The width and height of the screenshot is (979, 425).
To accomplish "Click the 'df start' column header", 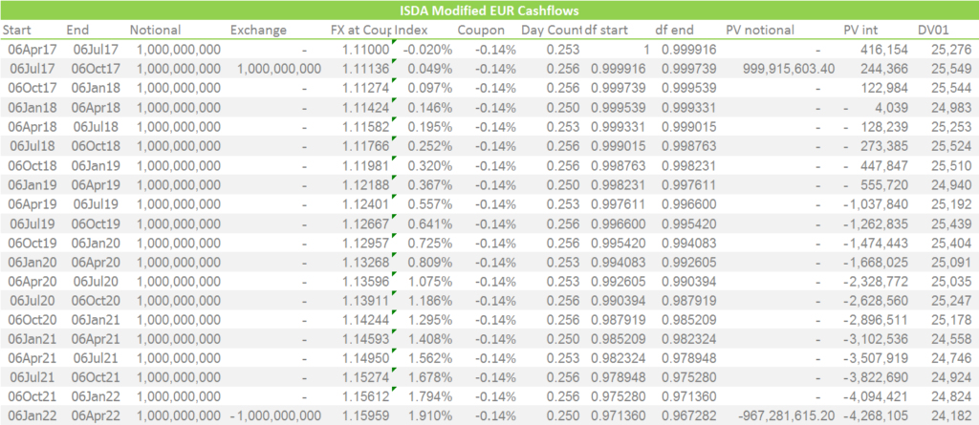I will (606, 30).
